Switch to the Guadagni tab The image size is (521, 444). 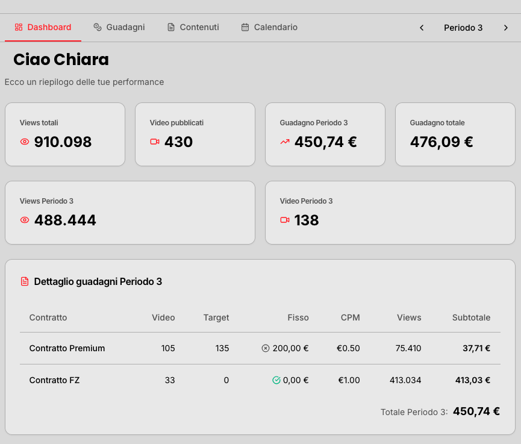[x=119, y=27]
